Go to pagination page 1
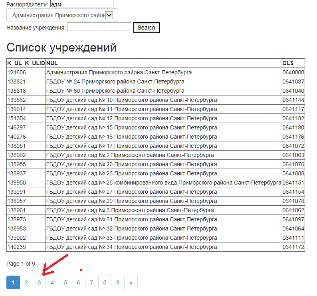Viewport: 317px width, 296px height. click(13, 282)
